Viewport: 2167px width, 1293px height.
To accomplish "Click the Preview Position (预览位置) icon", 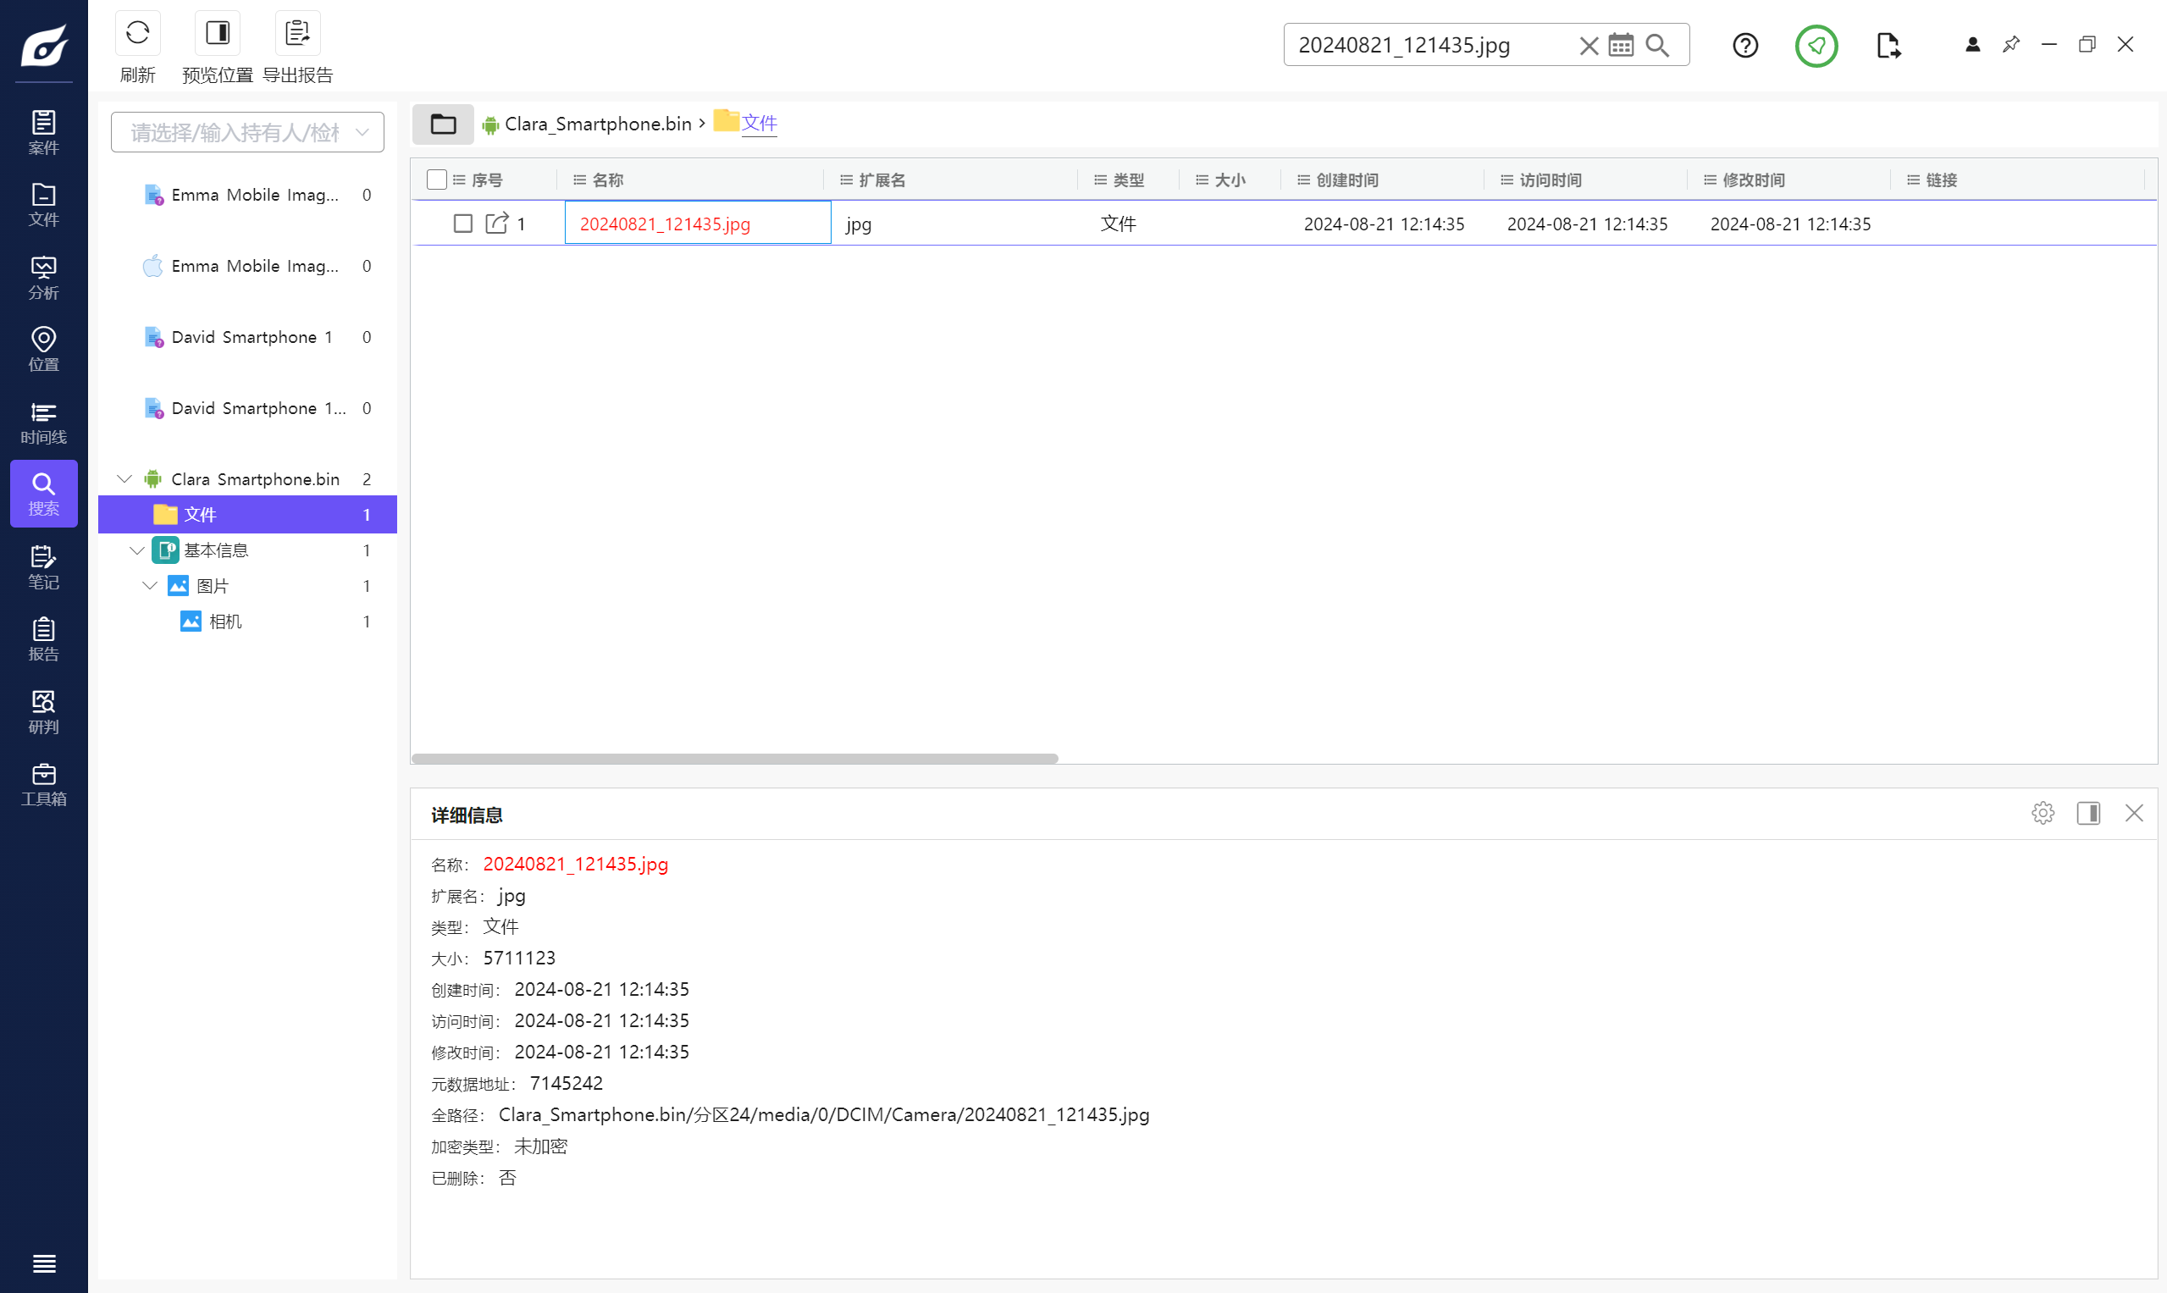I will point(217,34).
